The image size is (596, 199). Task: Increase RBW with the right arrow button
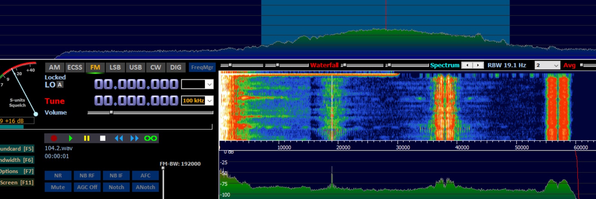(478, 65)
